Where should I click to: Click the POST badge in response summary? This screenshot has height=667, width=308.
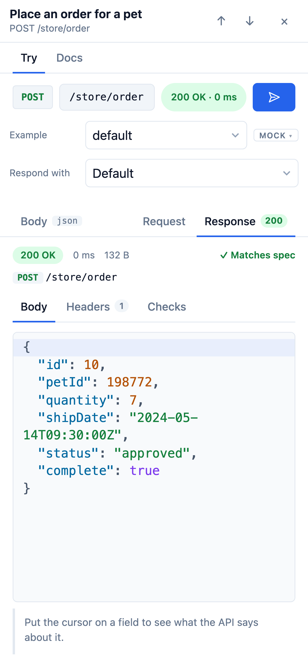tap(28, 278)
